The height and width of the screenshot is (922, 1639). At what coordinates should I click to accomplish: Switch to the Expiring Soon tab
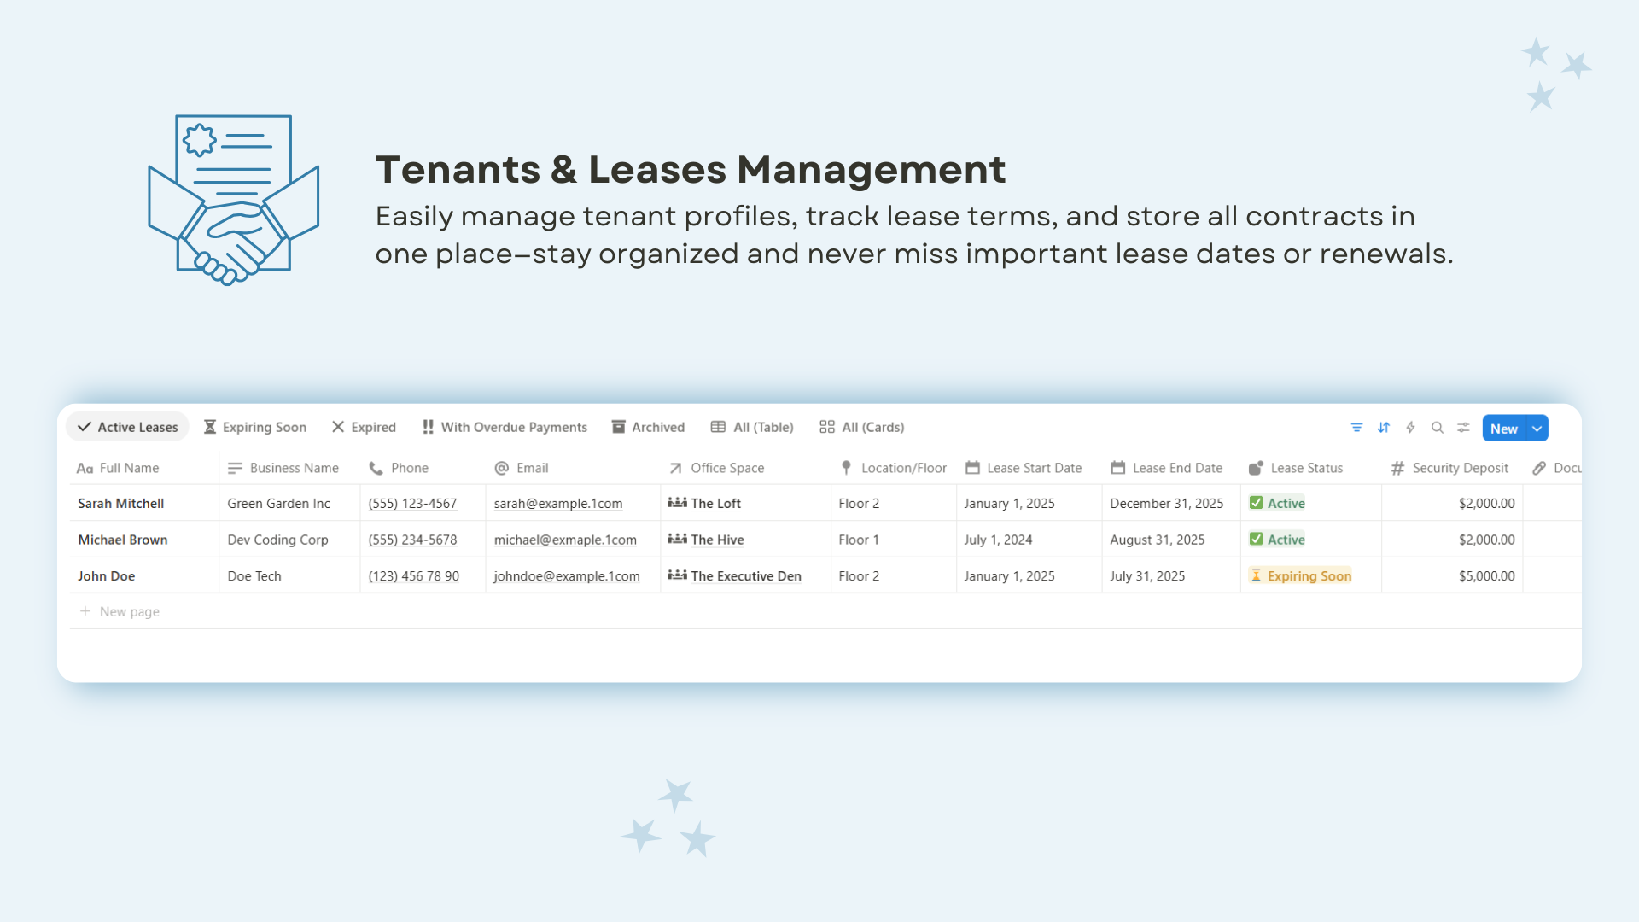point(255,427)
